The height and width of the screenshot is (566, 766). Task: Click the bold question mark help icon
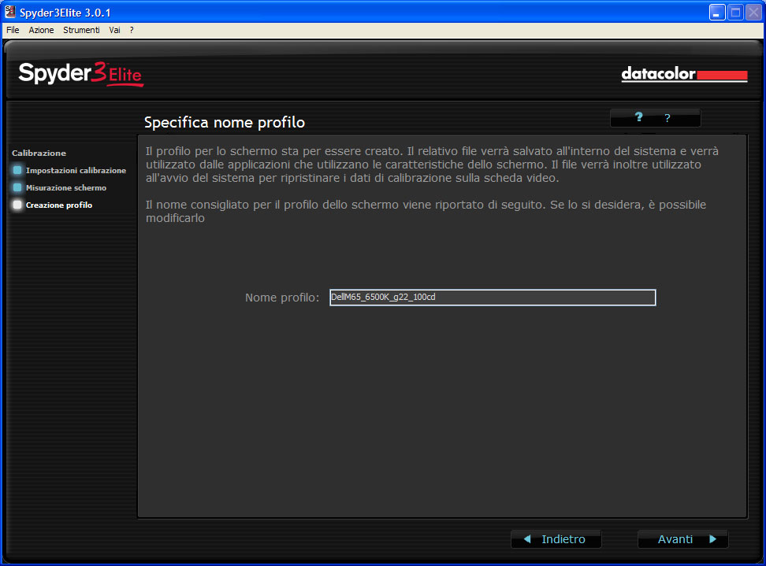pos(638,117)
